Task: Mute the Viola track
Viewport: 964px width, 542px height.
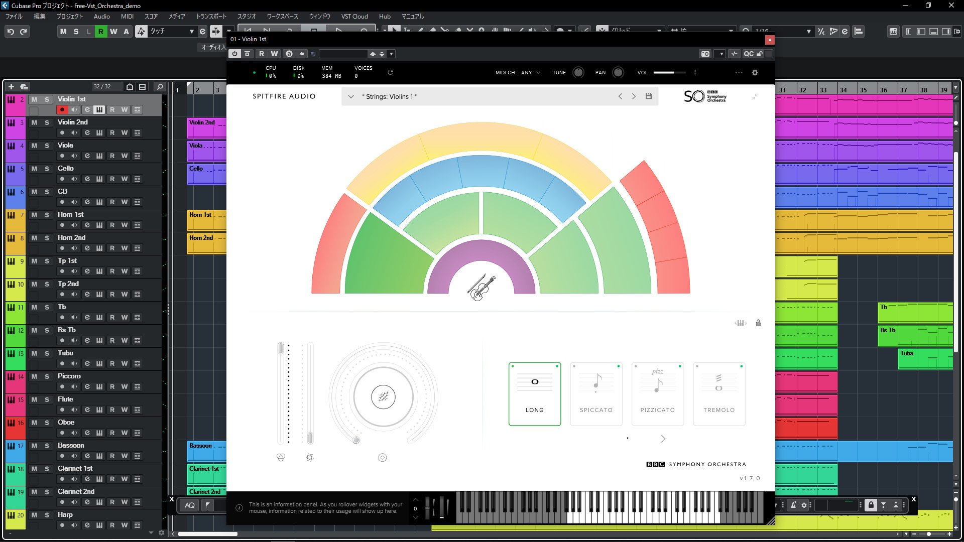Action: (34, 146)
